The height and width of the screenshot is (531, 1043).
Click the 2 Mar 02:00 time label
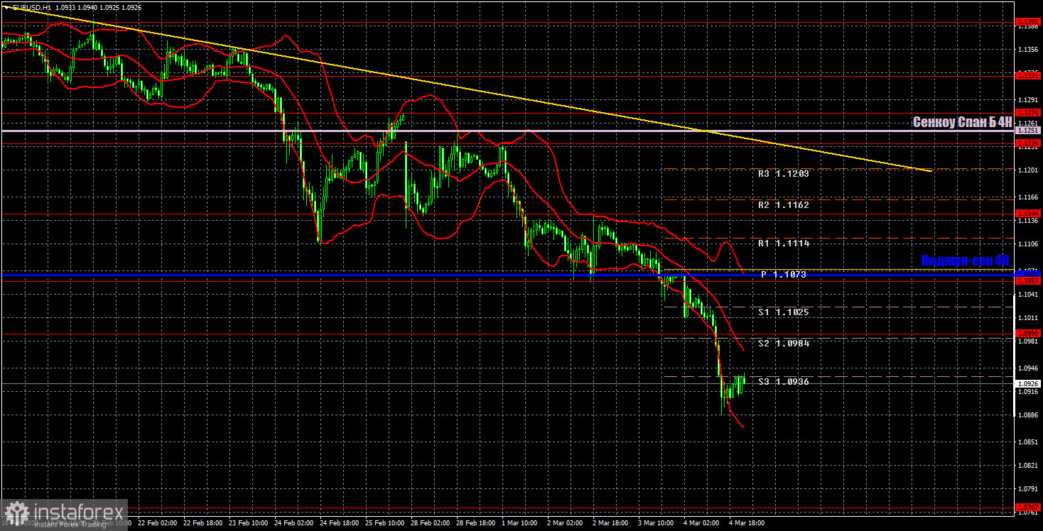[566, 523]
